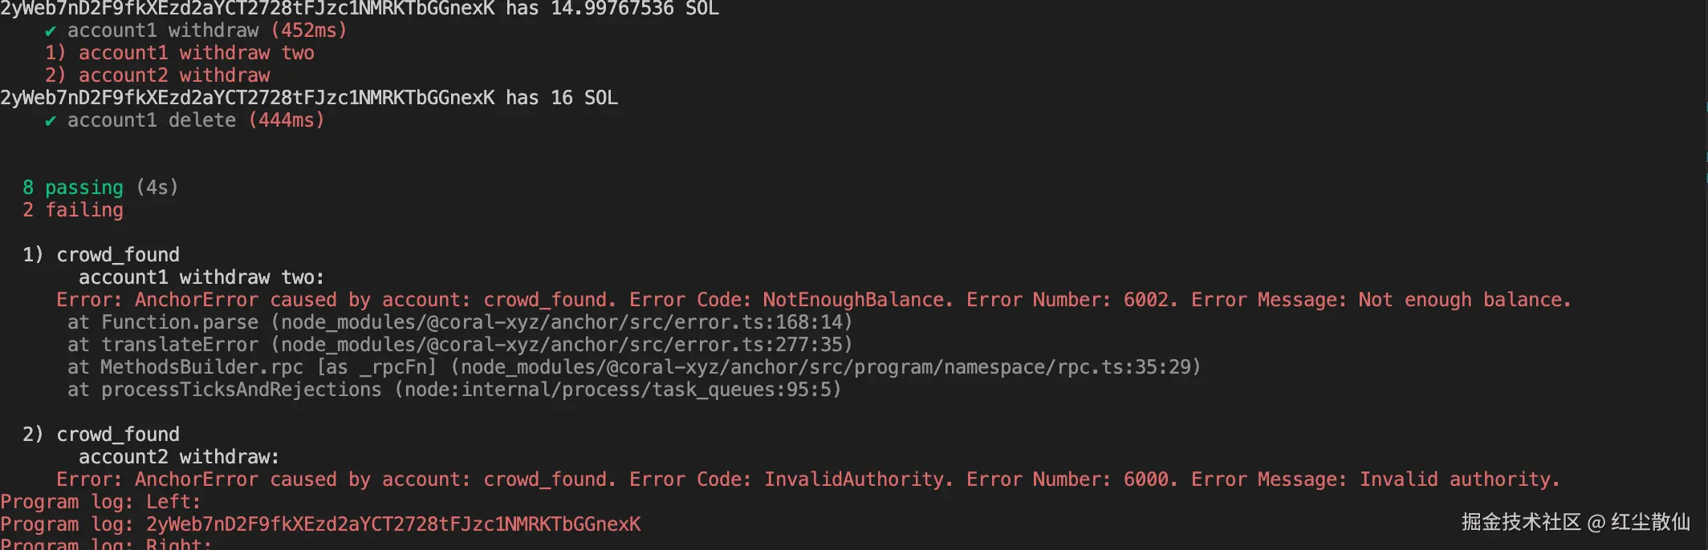Viewport: 1708px width, 550px height.
Task: Open the error.ts:277:35 stack trace path
Action: [x=562, y=345]
